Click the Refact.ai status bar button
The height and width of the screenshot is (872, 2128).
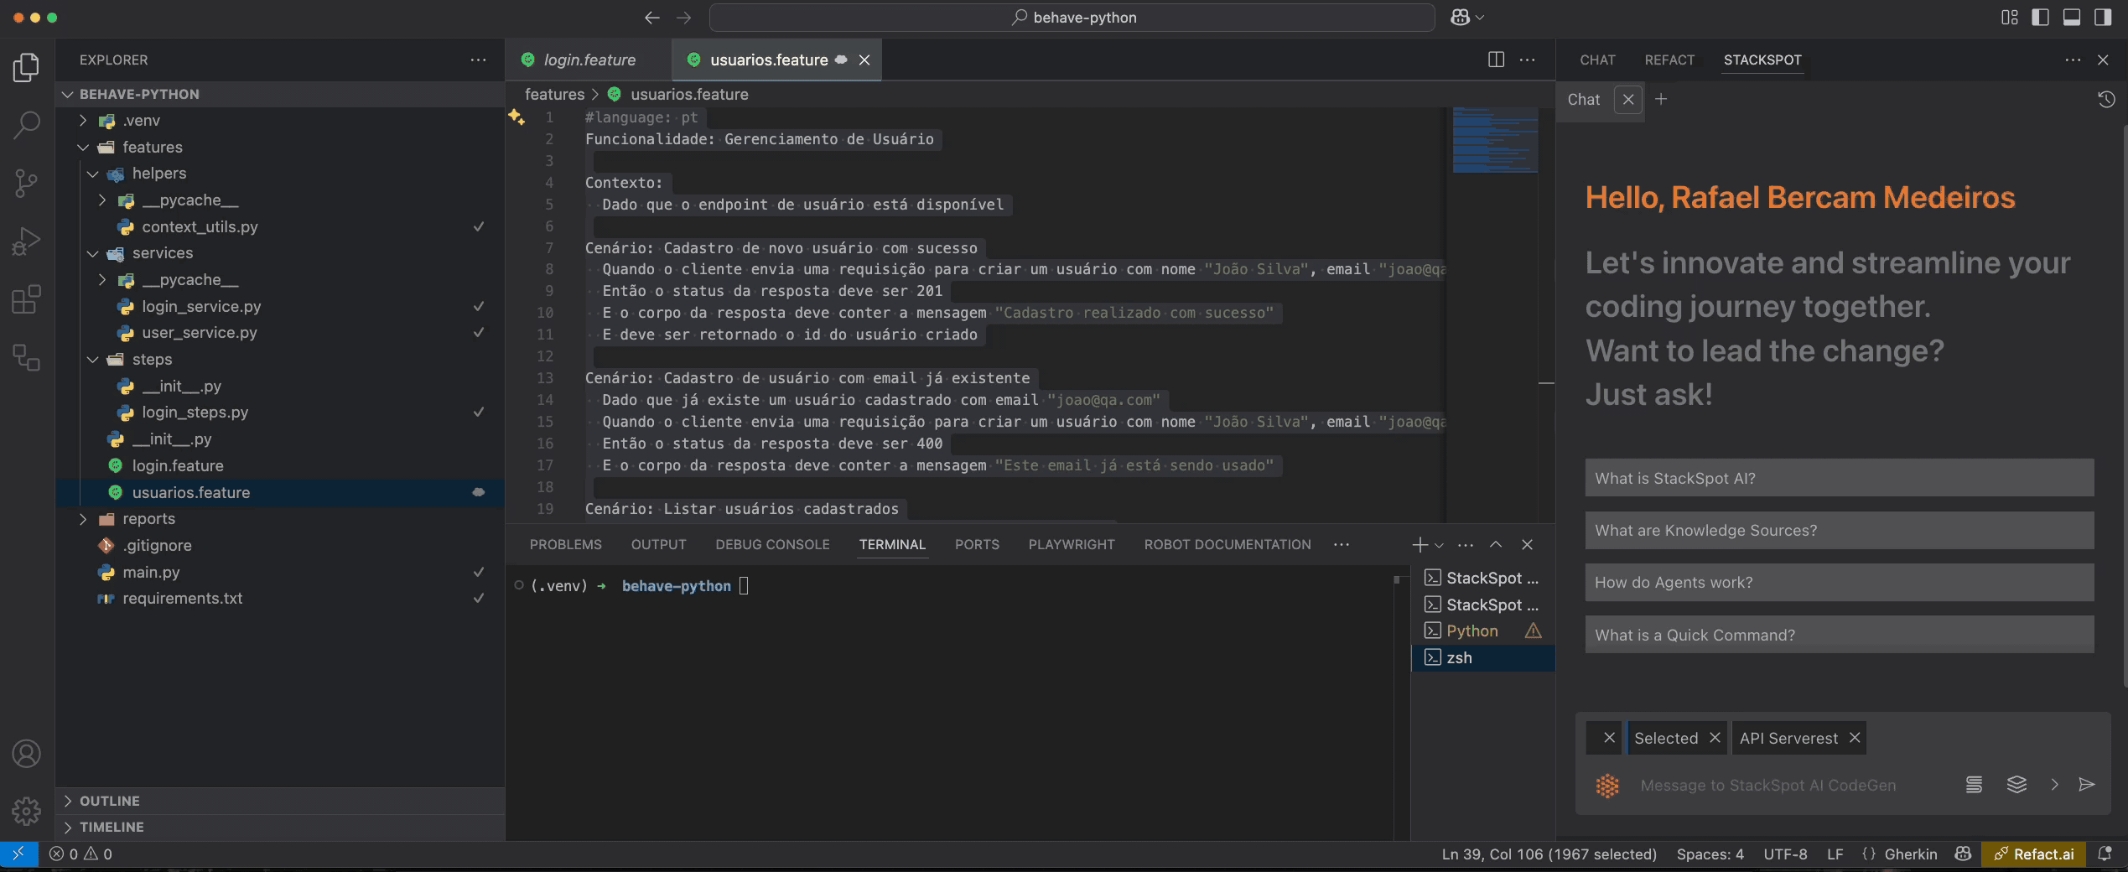[x=2035, y=854]
